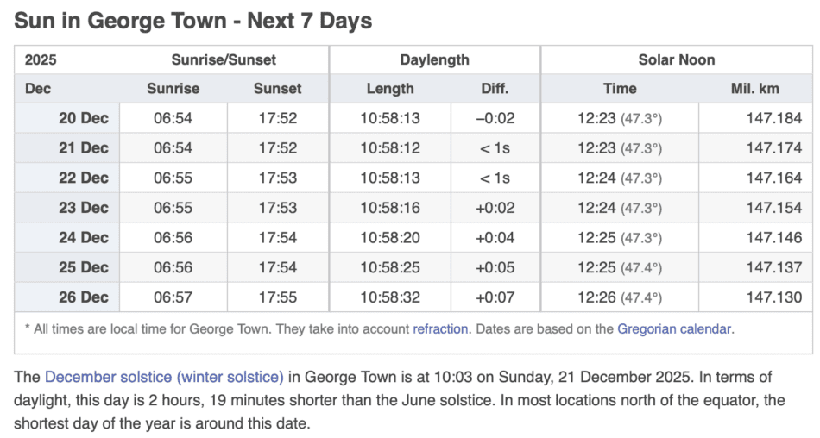Select the 25 Dec date cell
Image resolution: width=820 pixels, height=438 pixels.
click(x=84, y=267)
